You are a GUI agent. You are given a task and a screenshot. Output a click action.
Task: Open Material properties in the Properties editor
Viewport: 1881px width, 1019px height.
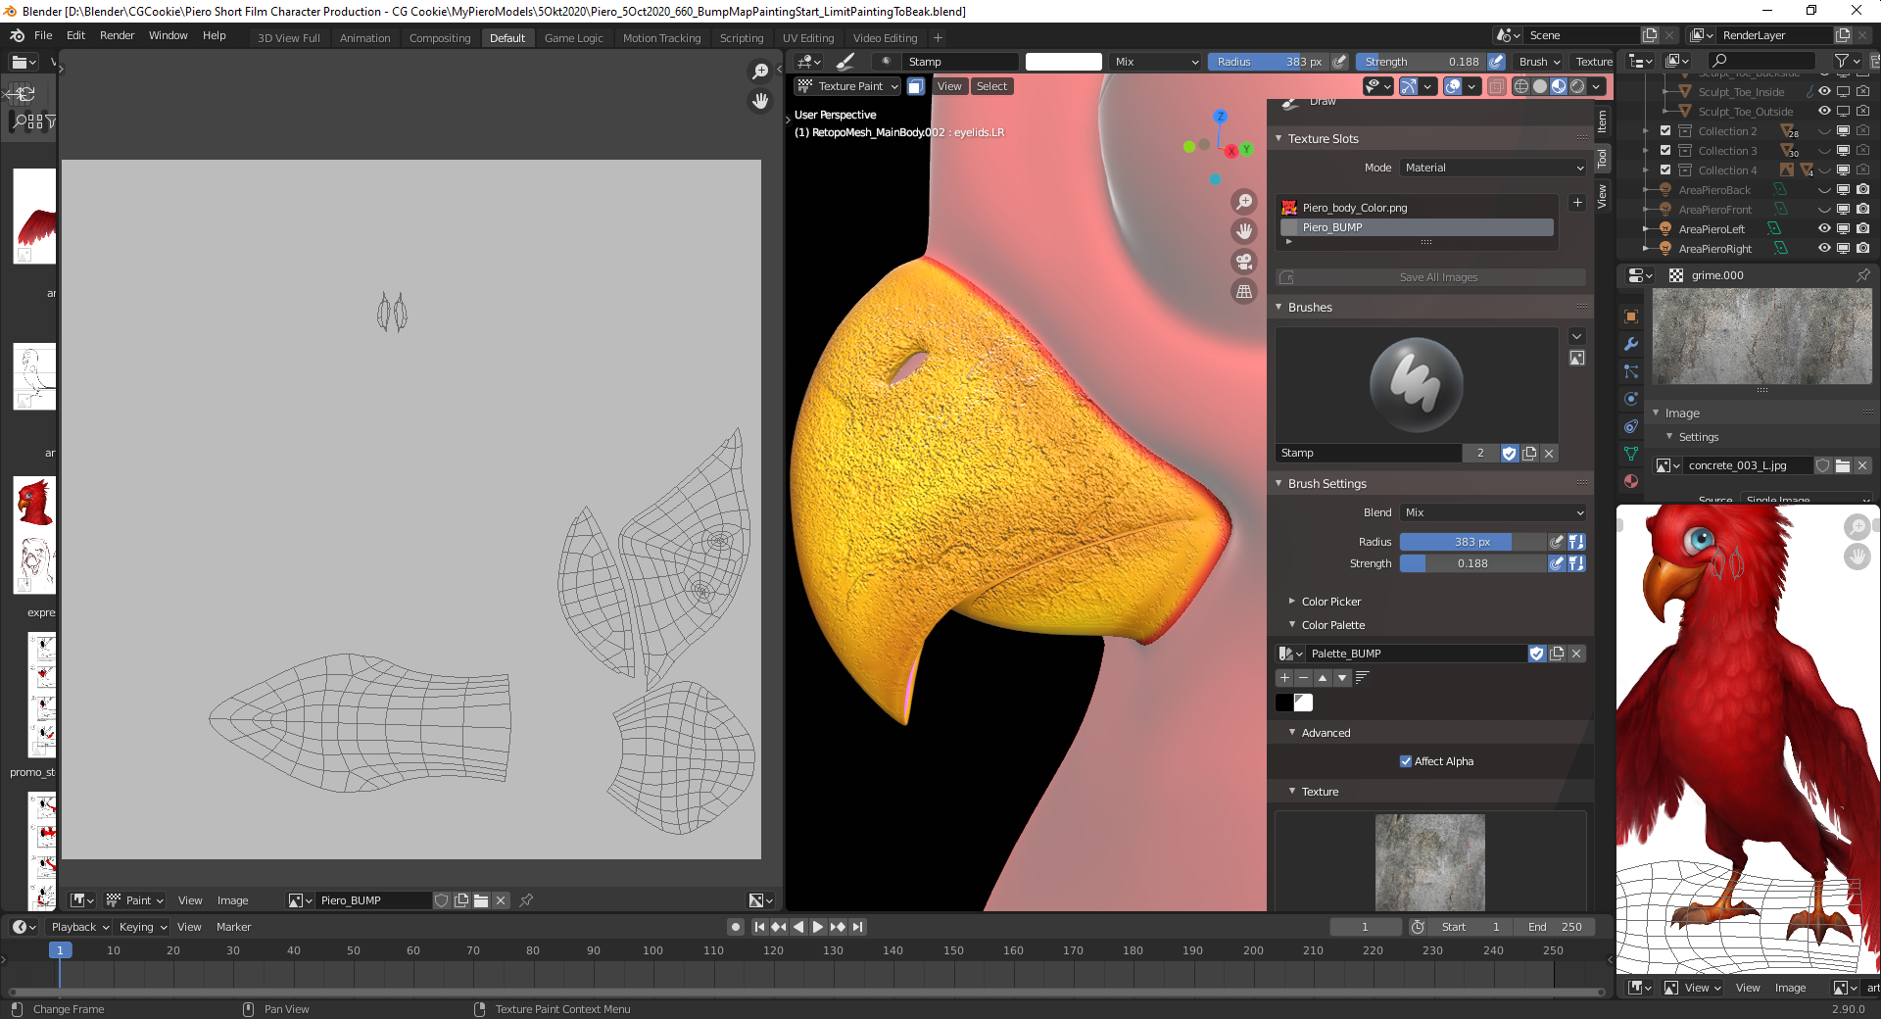tap(1630, 480)
